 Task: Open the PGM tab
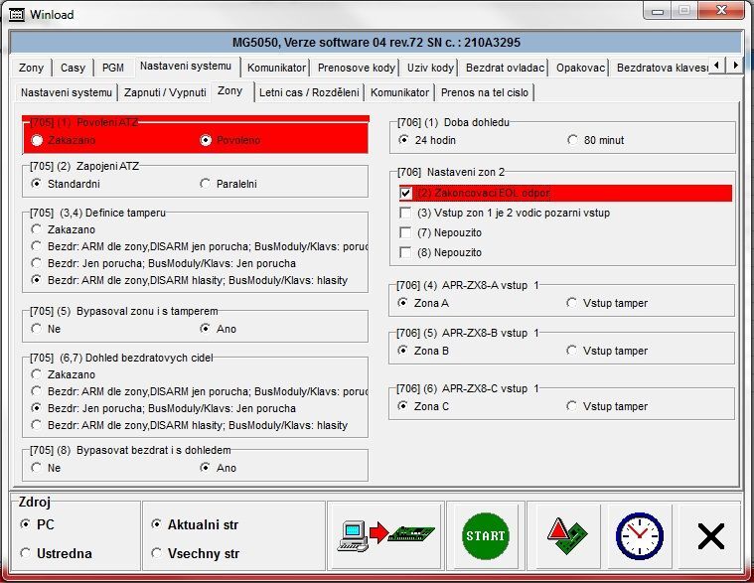(x=112, y=68)
